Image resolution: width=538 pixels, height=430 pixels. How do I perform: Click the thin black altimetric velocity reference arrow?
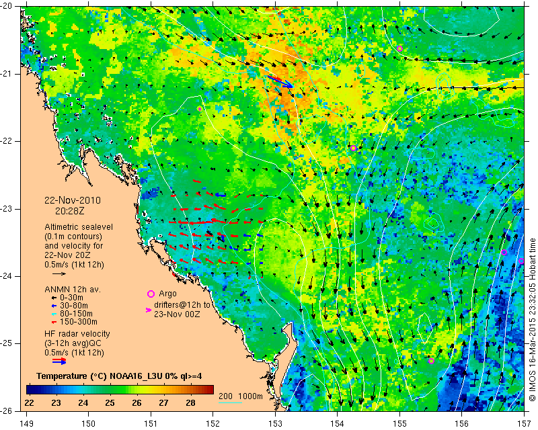(59, 273)
